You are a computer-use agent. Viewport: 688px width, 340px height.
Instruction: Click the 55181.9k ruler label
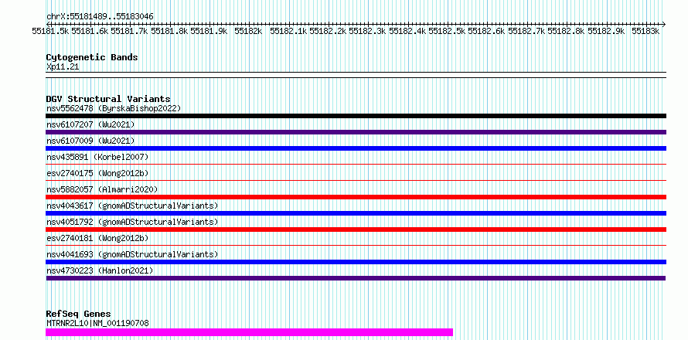(209, 31)
